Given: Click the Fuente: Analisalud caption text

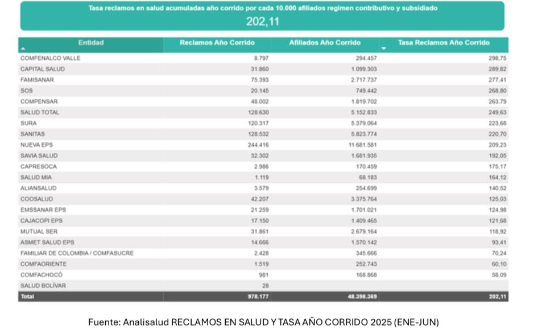Looking at the screenshot, I should [263, 322].
